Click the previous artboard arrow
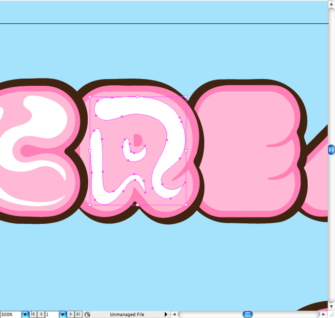Viewport: 335px width, 318px height. pos(41,315)
